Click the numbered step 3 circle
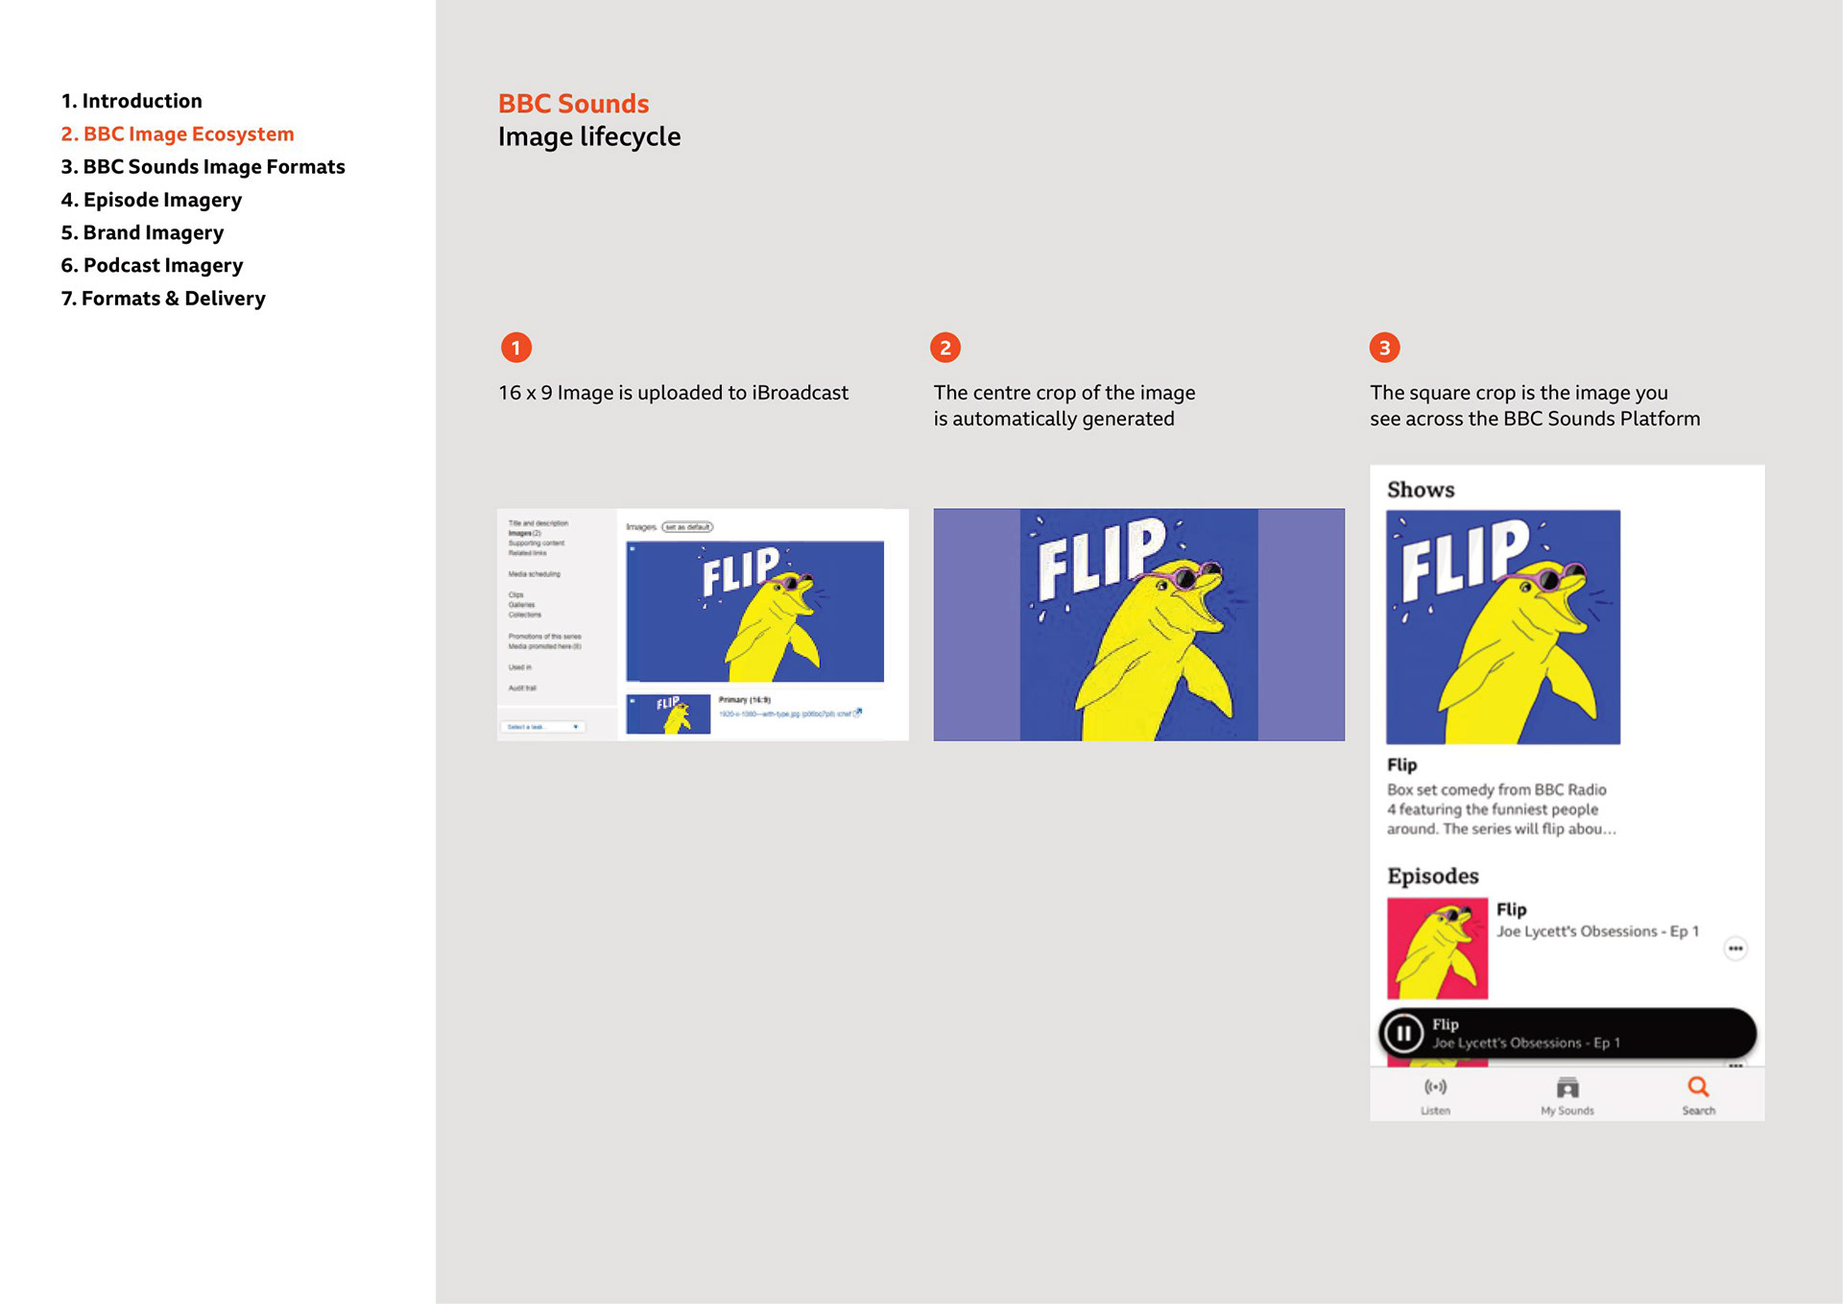This screenshot has height=1304, width=1843. click(1384, 348)
